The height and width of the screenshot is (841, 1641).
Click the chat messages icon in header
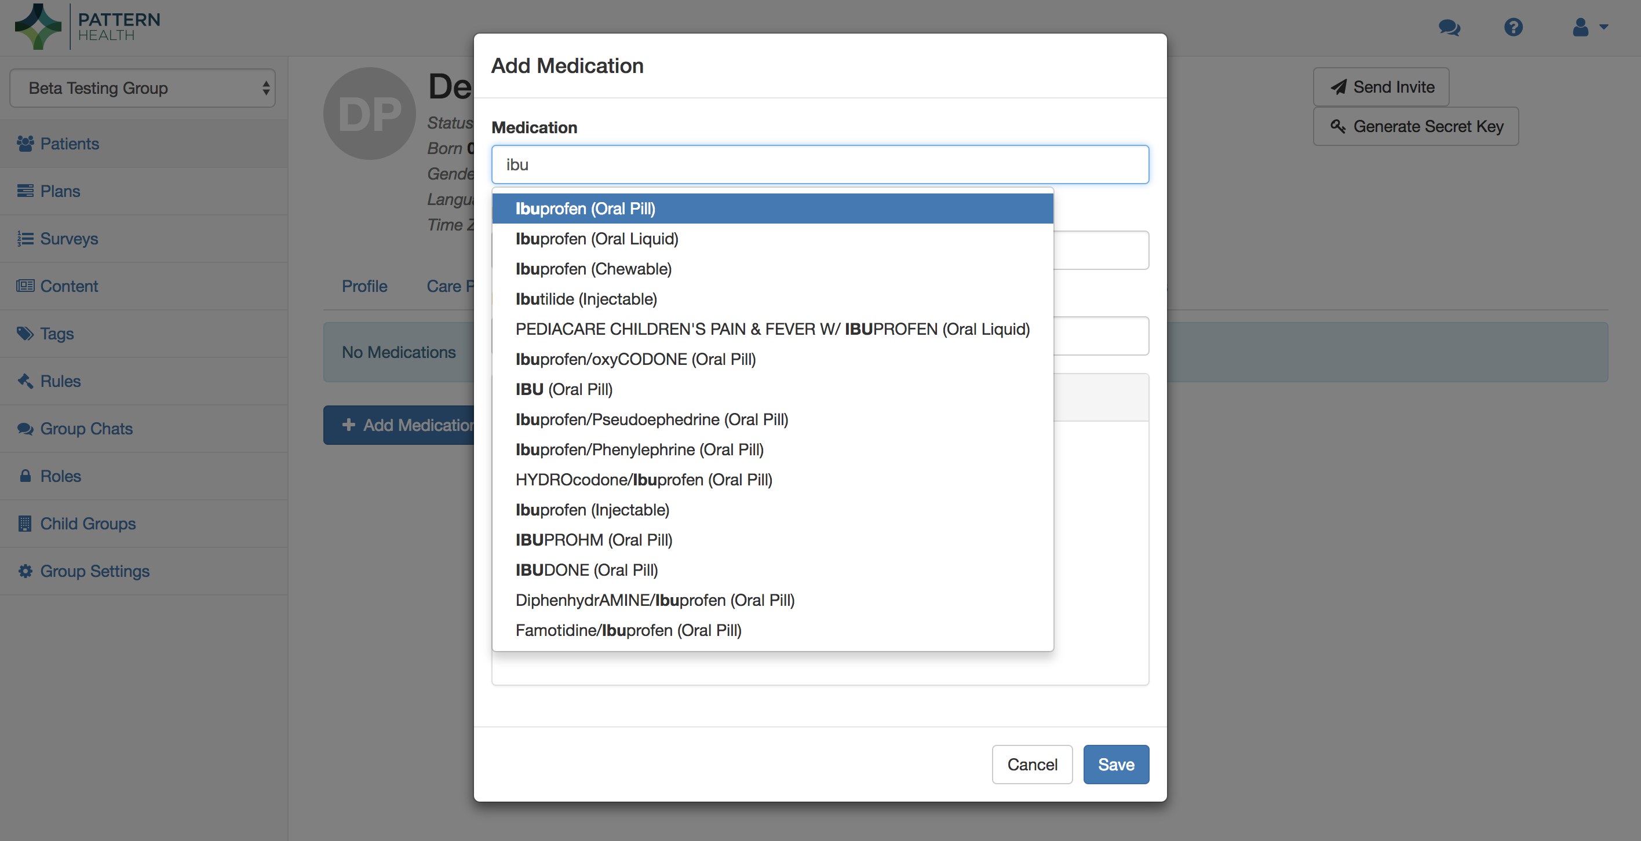[x=1449, y=27]
